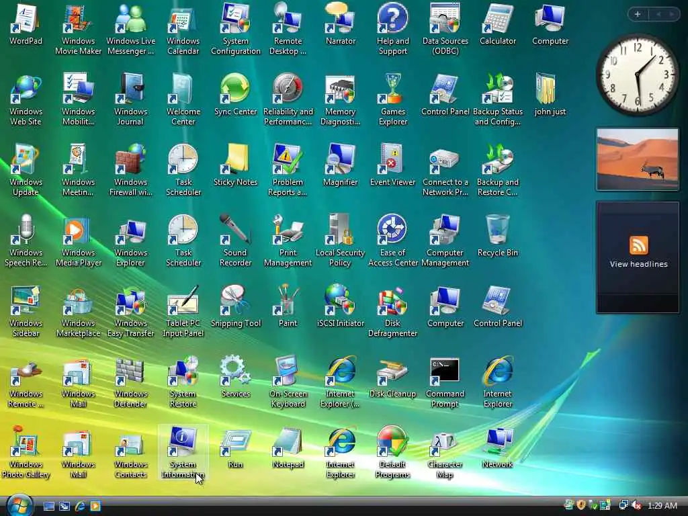Launch Command Prompt shortcut
This screenshot has height=516, width=688.
click(x=445, y=382)
